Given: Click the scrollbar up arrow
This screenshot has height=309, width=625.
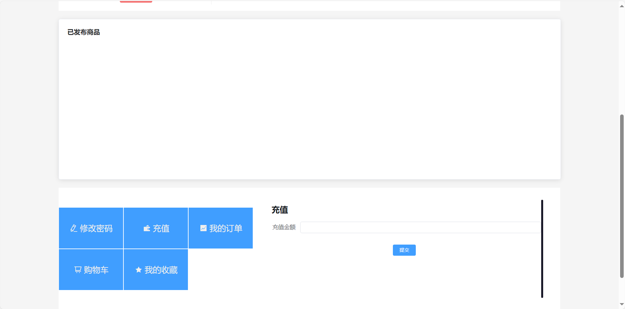Looking at the screenshot, I should 622,6.
